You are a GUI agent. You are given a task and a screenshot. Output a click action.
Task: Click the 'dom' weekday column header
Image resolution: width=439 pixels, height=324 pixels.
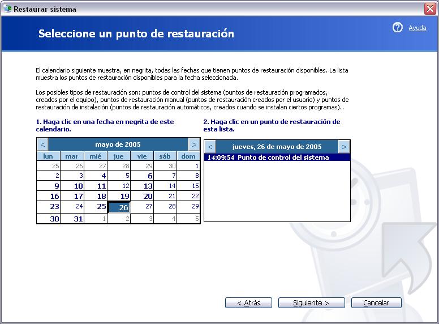point(188,156)
